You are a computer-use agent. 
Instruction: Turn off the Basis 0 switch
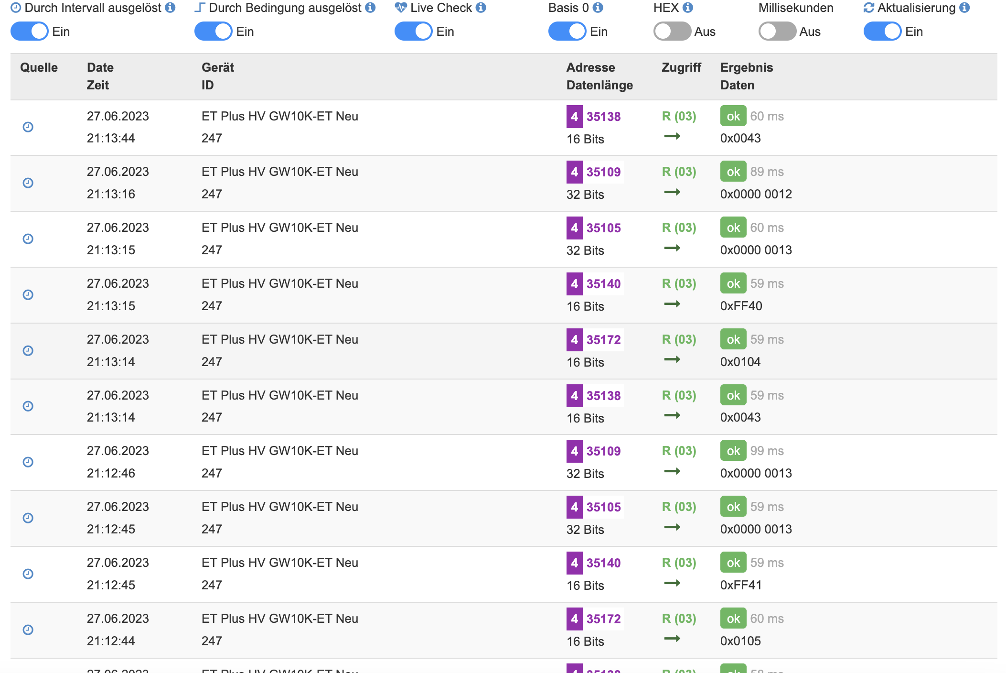(x=567, y=32)
